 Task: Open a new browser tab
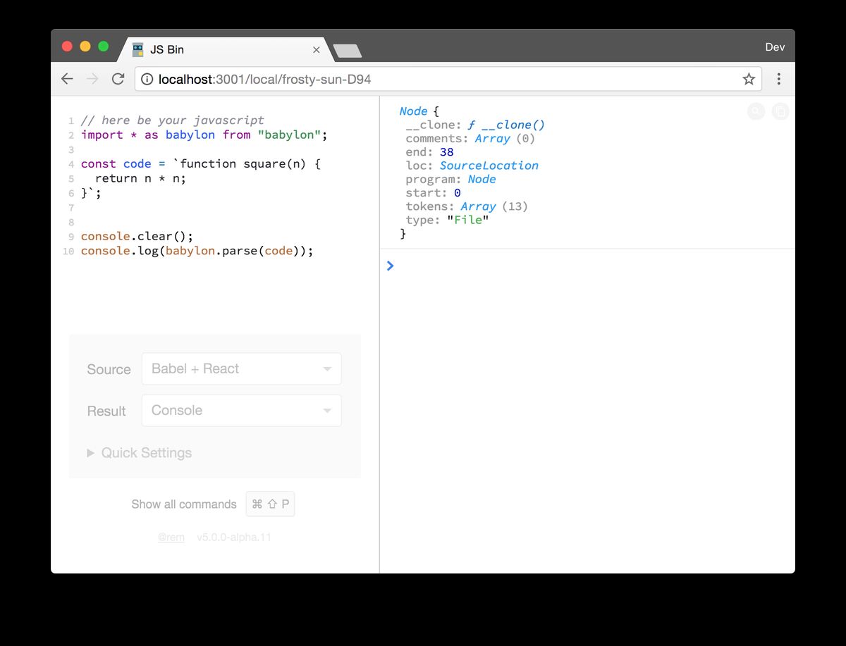click(x=347, y=50)
